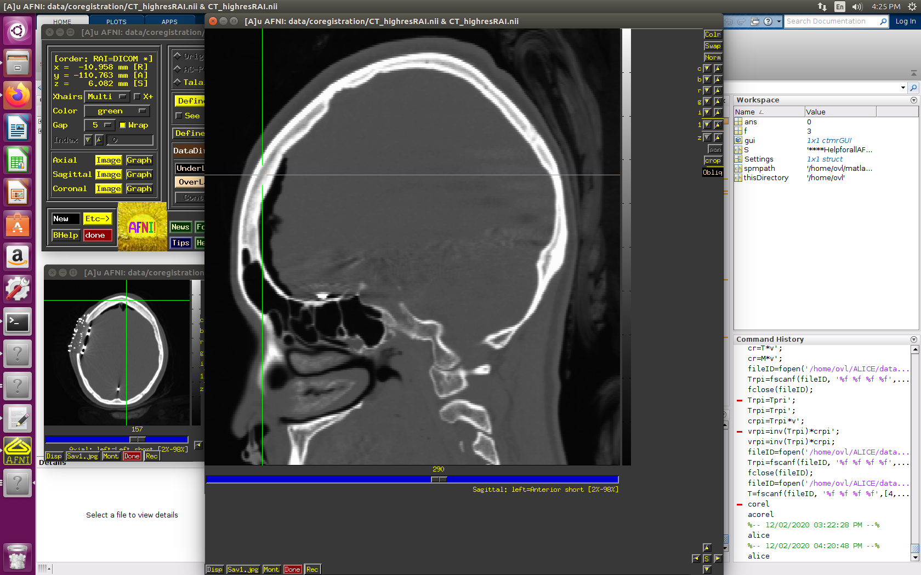Click Done in the axial viewer
This screenshot has width=921, height=575.
[132, 456]
